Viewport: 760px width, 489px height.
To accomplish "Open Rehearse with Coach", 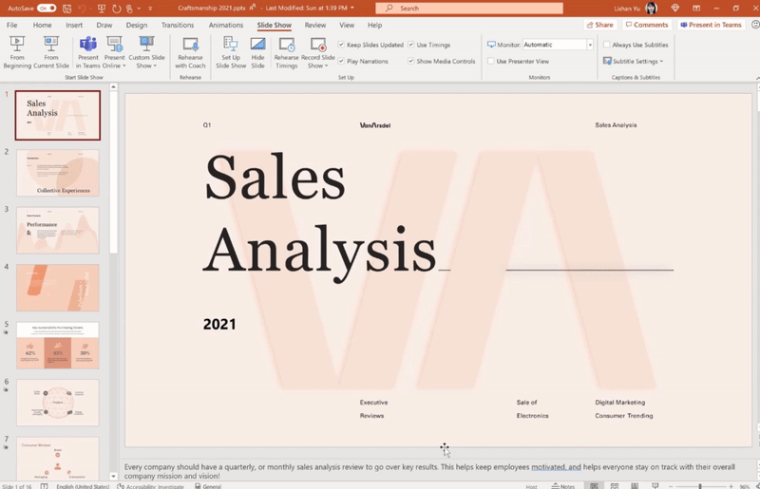I will pyautogui.click(x=190, y=51).
